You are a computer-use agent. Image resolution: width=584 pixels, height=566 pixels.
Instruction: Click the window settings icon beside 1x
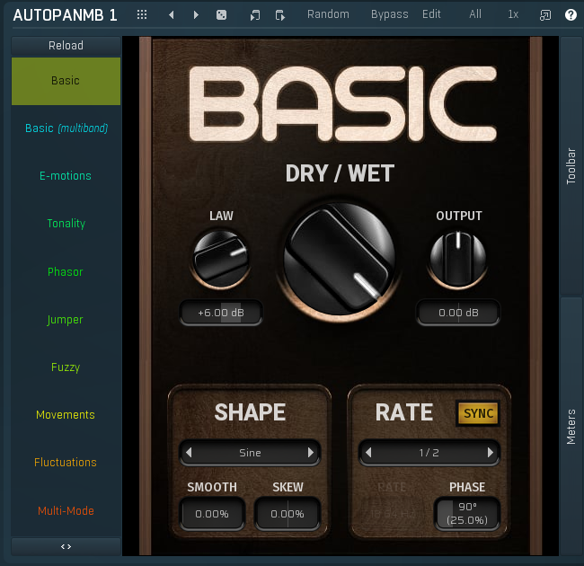pyautogui.click(x=544, y=14)
